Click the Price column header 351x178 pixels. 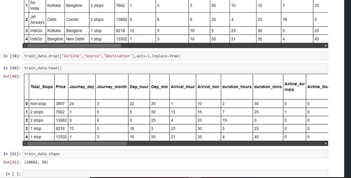61,87
